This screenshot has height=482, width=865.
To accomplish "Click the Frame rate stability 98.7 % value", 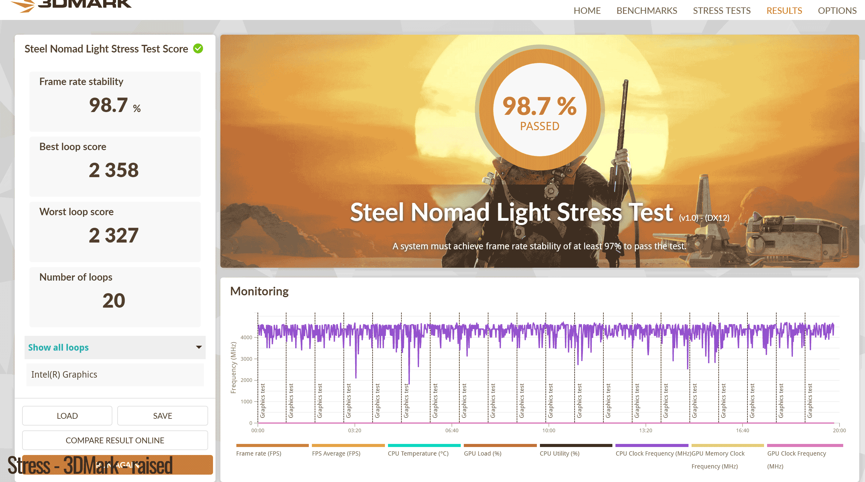I will (x=115, y=105).
